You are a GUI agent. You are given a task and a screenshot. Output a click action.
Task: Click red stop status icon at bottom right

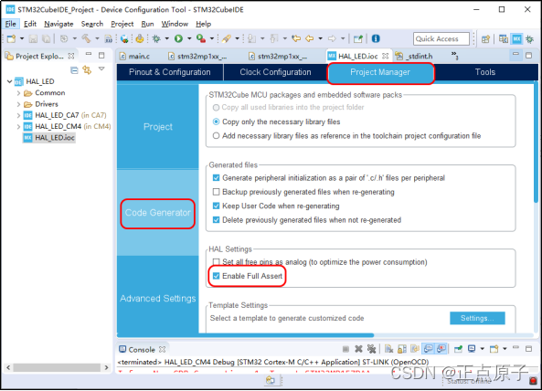[x=534, y=381]
